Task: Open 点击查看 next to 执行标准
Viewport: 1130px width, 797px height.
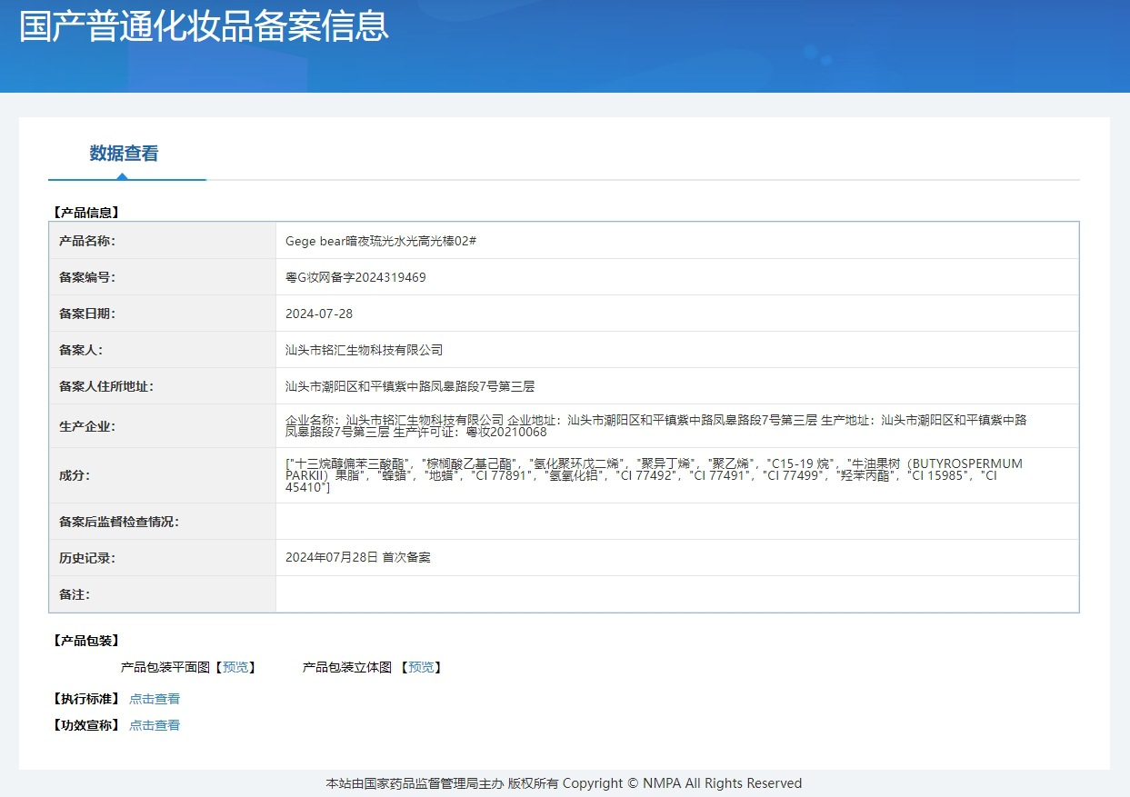Action: point(155,699)
